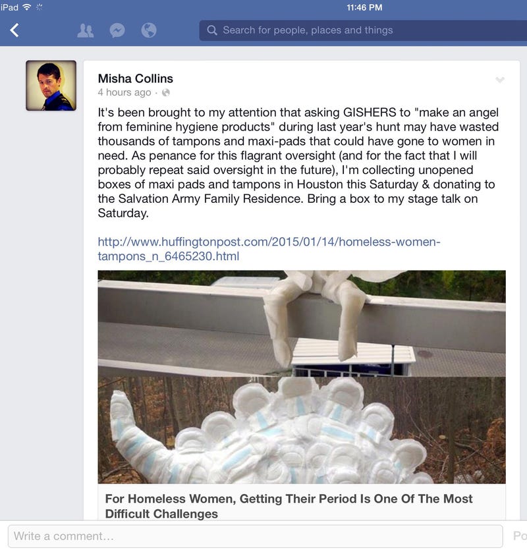This screenshot has height=550, width=527.
Task: Tap the 11:46 PM status bar clock
Action: pyautogui.click(x=364, y=7)
